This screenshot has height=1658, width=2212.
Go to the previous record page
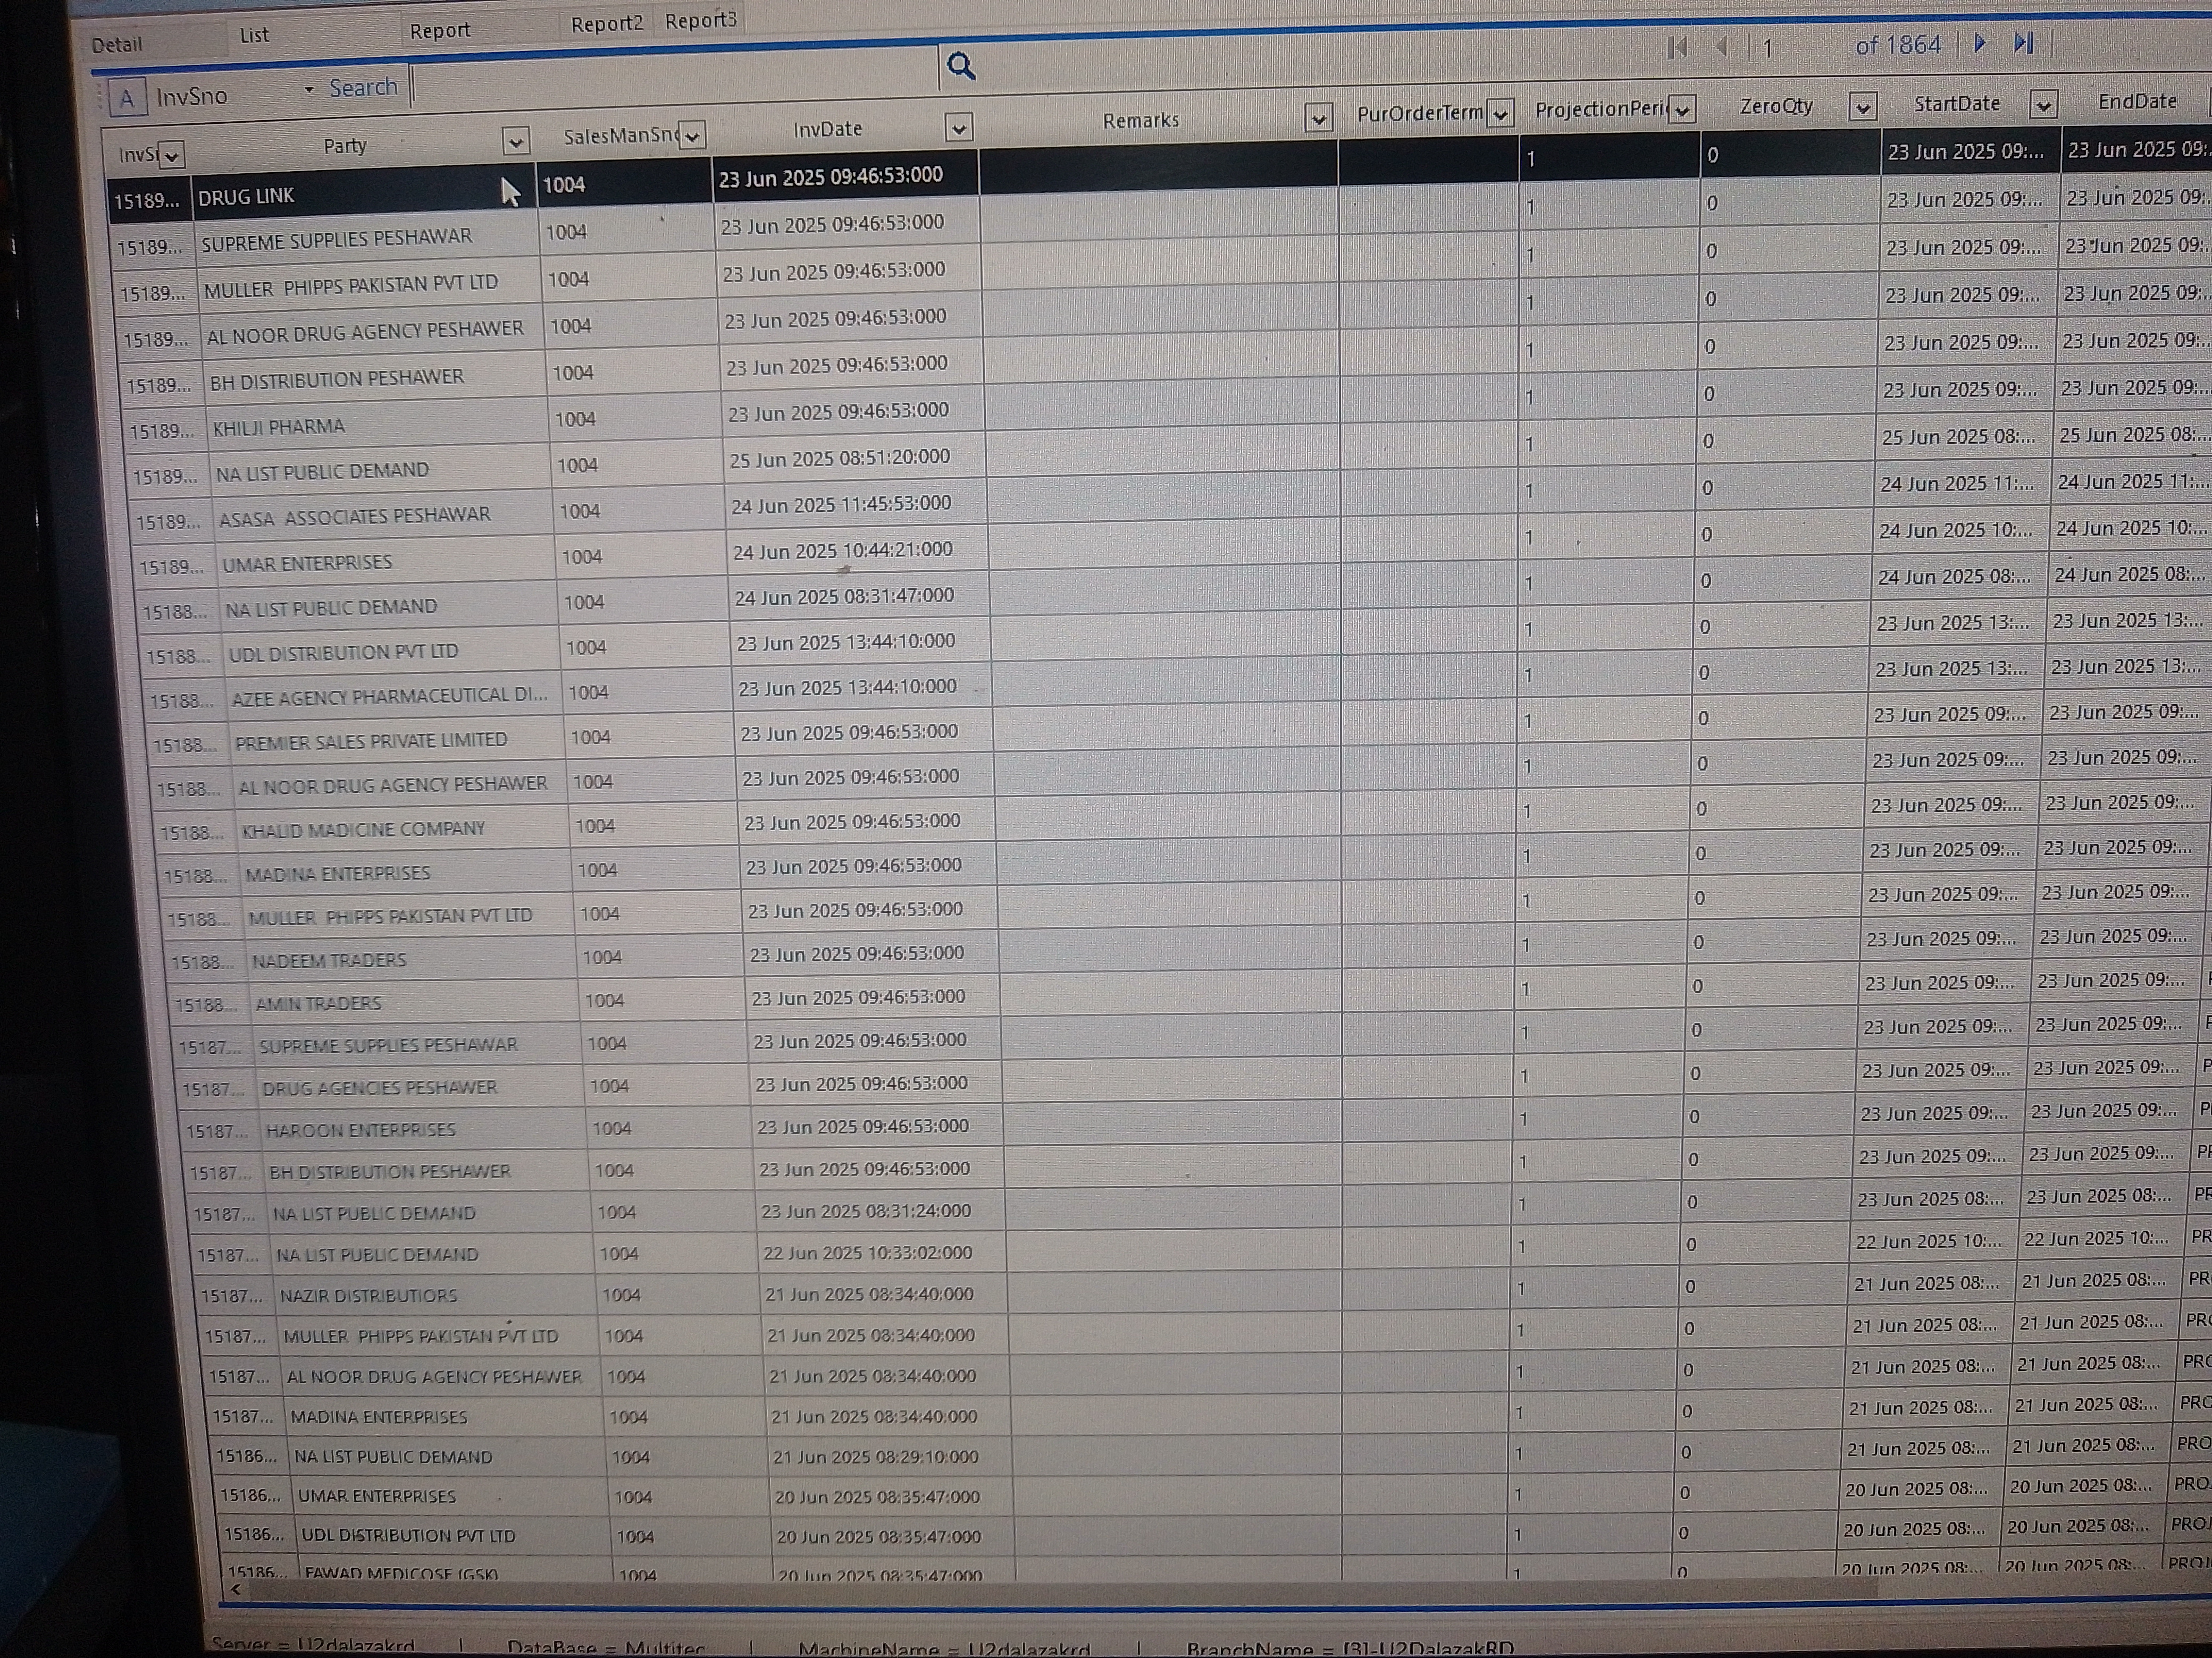(1722, 47)
